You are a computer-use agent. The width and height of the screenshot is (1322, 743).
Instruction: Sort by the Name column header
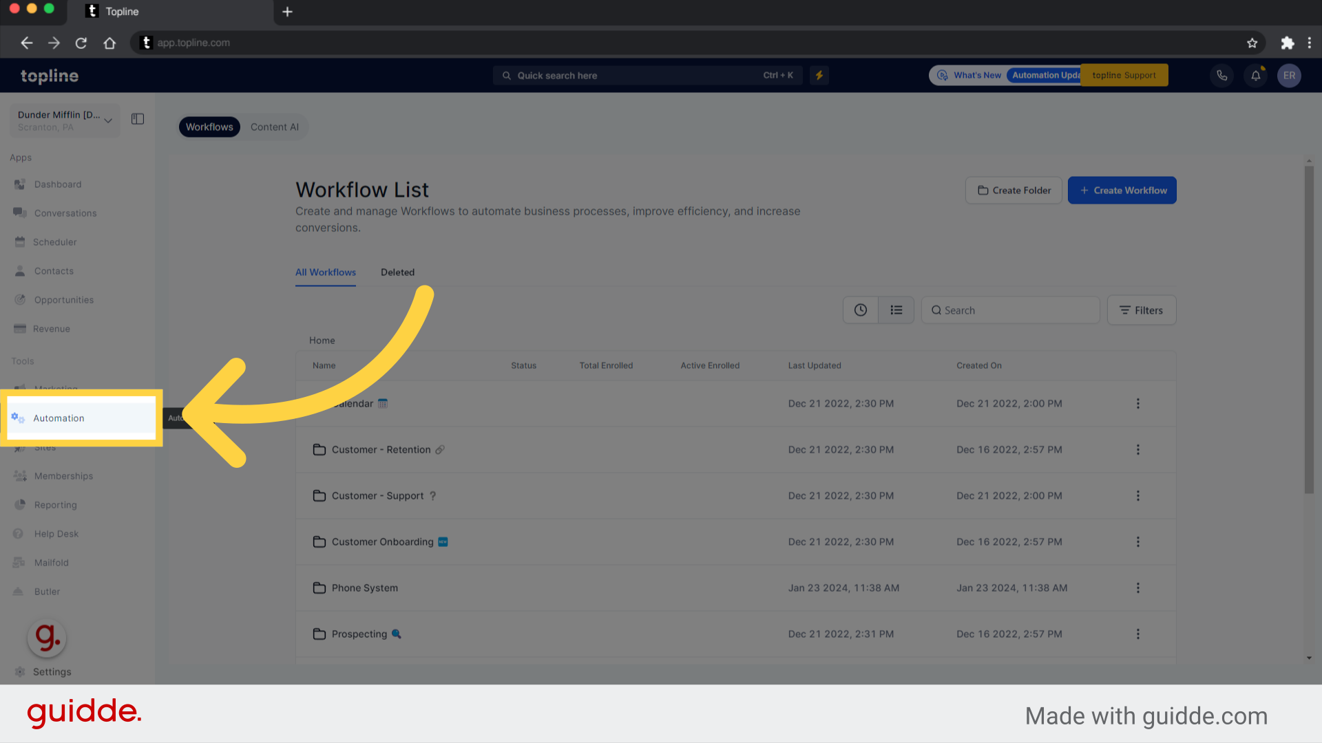(324, 365)
